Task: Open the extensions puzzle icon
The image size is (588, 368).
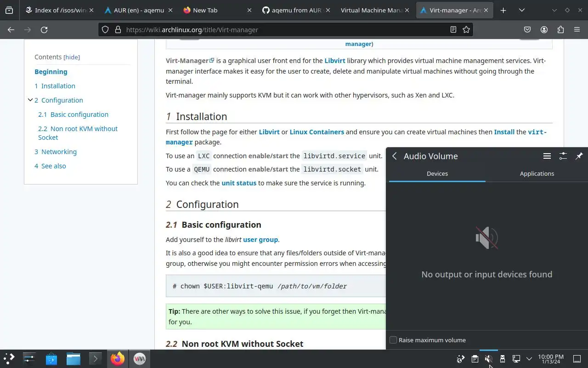Action: coord(560,29)
